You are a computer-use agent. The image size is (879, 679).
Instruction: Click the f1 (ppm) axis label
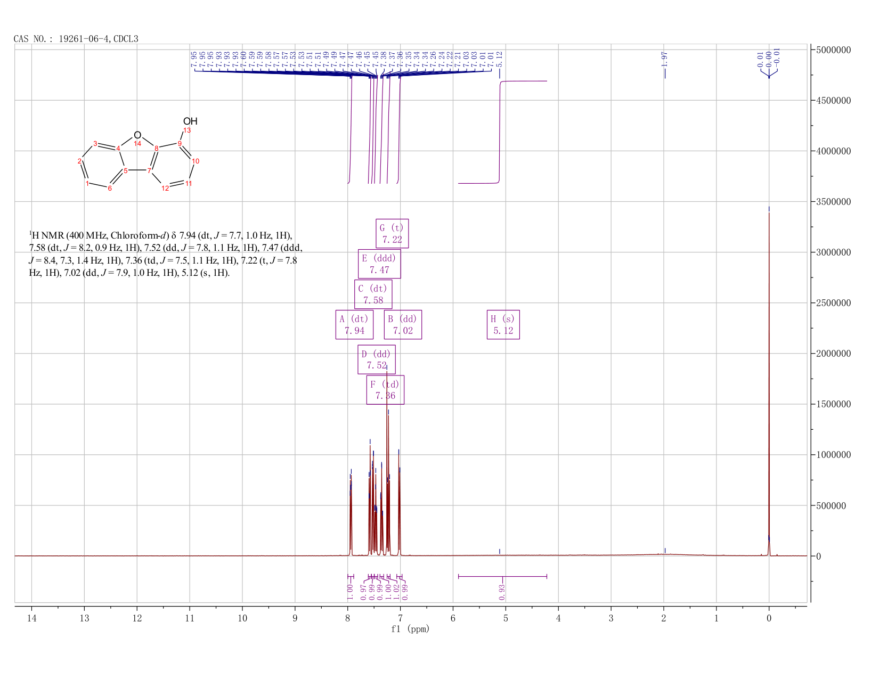coord(410,629)
